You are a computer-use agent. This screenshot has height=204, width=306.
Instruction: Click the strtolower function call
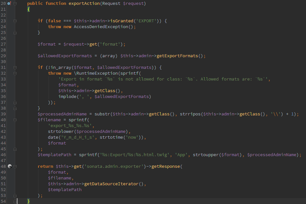click(61, 132)
